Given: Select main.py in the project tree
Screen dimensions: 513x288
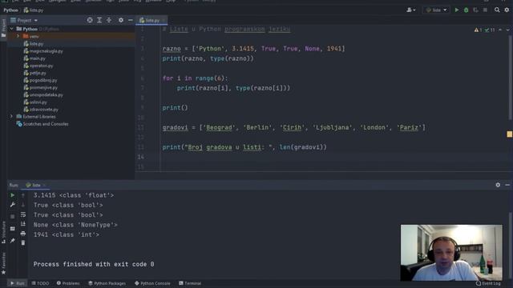Looking at the screenshot, I should (x=34, y=58).
